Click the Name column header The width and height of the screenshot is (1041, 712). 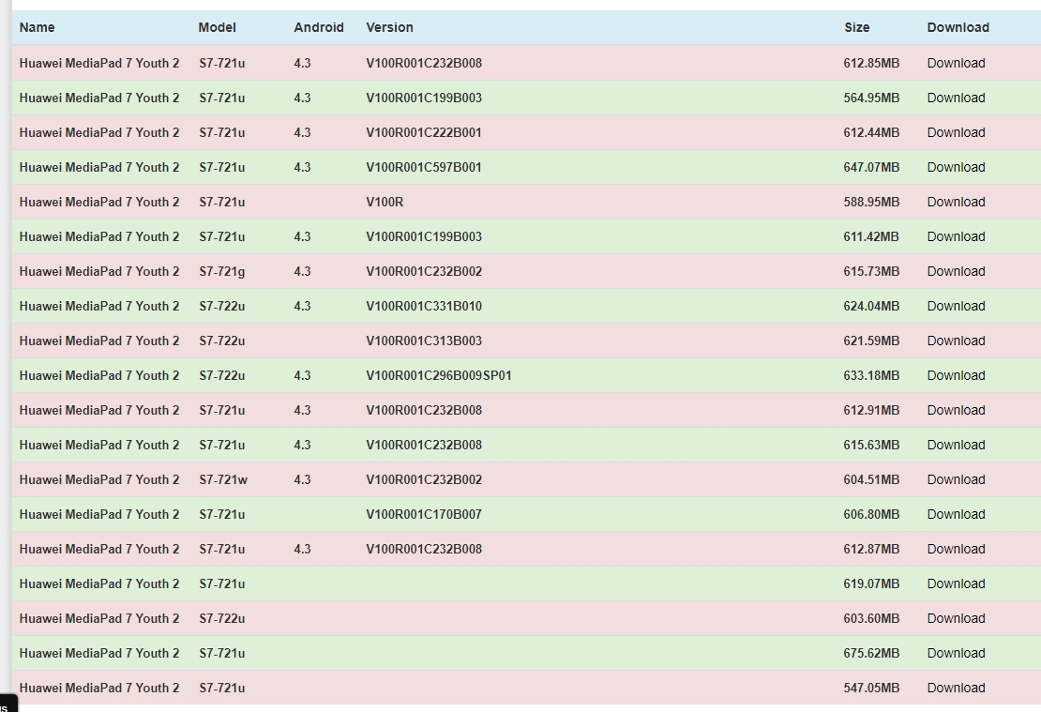click(38, 27)
